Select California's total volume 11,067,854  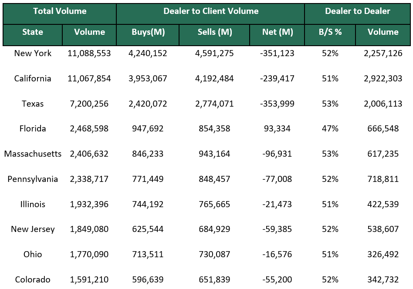tap(89, 79)
